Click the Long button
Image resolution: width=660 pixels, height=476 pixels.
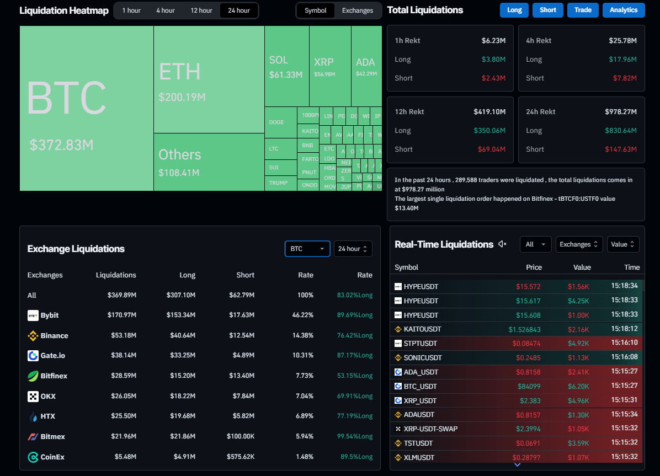click(x=514, y=10)
